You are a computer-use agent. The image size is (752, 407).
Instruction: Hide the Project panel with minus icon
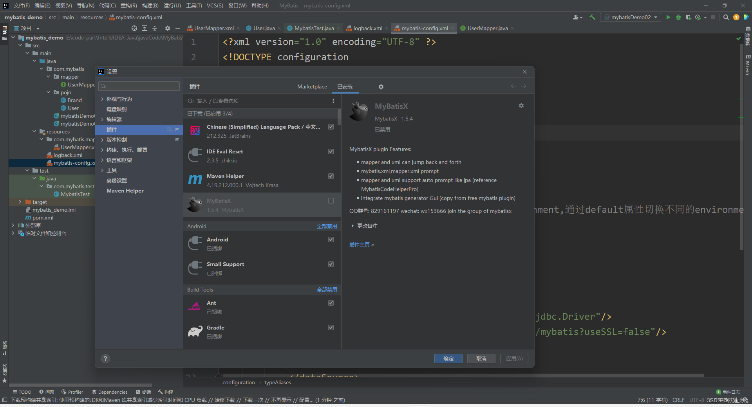[x=178, y=28]
